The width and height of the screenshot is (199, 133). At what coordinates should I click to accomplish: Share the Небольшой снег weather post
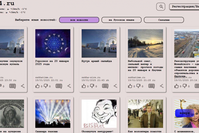pos(162,86)
